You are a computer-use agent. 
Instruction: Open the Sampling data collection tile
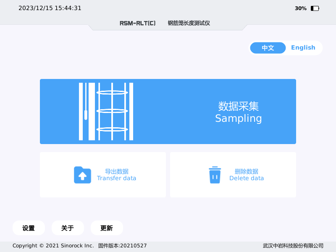(168, 111)
